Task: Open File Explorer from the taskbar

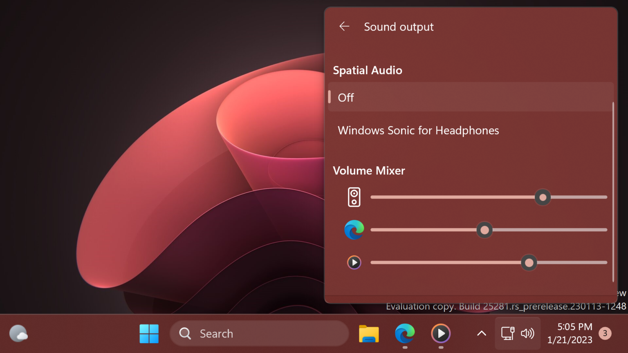Action: point(368,333)
